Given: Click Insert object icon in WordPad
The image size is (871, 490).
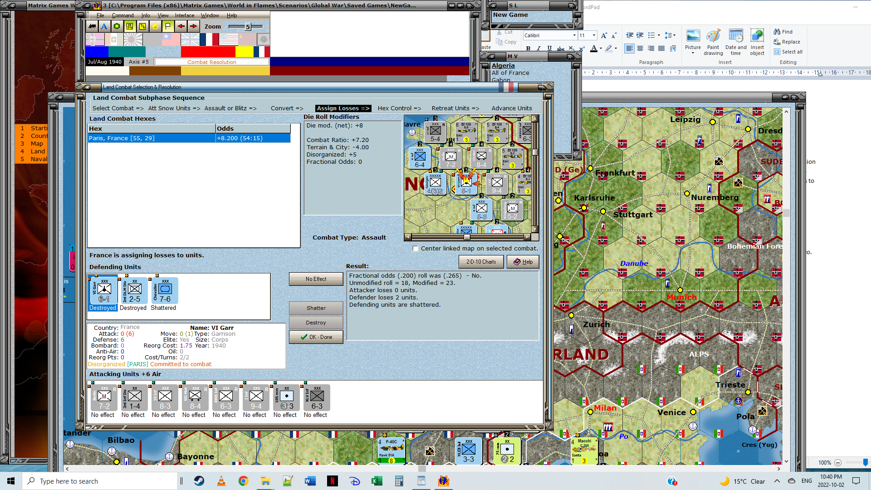Looking at the screenshot, I should [x=757, y=42].
